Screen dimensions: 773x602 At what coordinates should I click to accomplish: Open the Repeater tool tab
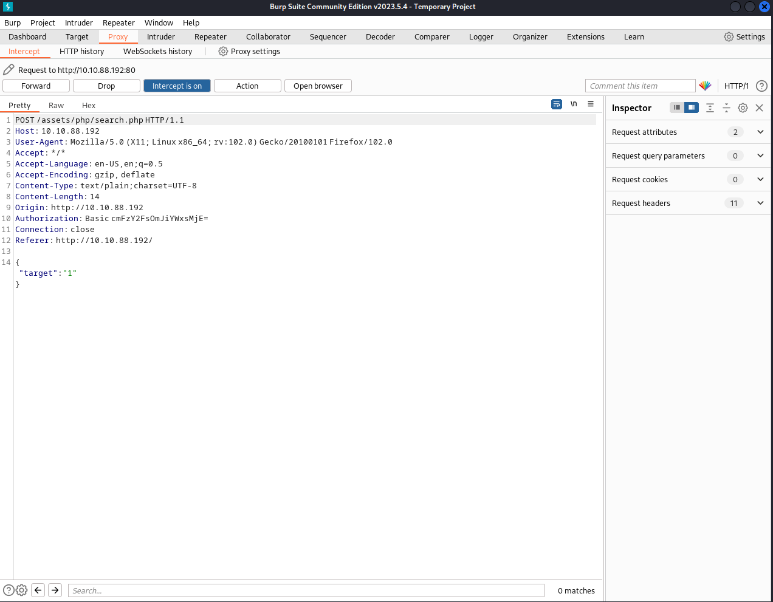click(210, 37)
